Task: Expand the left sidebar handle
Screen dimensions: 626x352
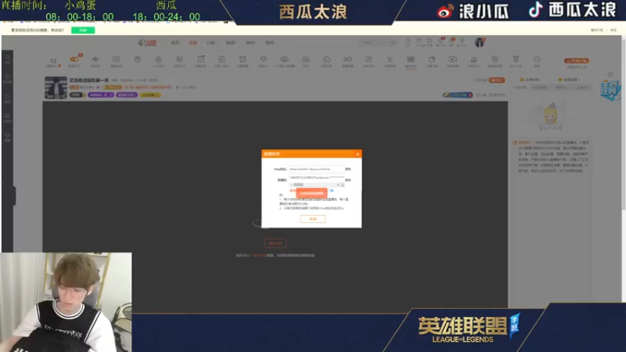Action: (x=14, y=196)
